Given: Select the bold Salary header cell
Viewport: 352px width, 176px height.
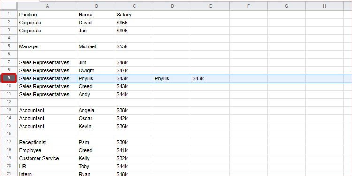Looking at the screenshot, I should click(x=134, y=15).
